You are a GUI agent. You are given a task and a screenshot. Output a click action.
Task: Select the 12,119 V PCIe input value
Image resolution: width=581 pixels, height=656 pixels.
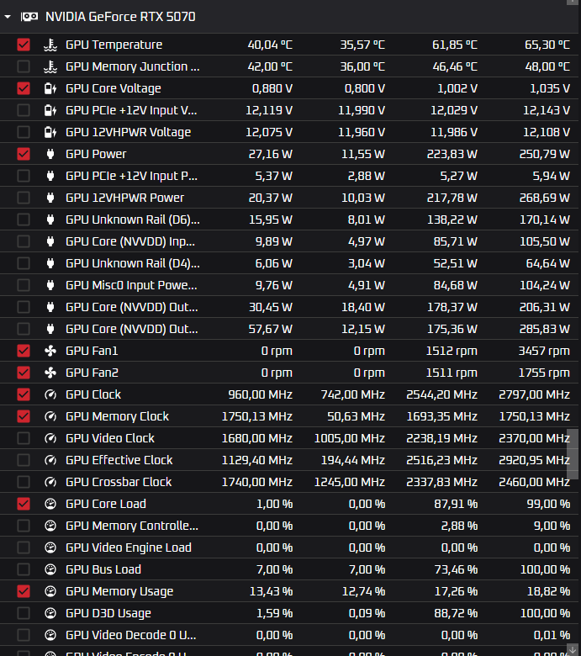pyautogui.click(x=269, y=110)
